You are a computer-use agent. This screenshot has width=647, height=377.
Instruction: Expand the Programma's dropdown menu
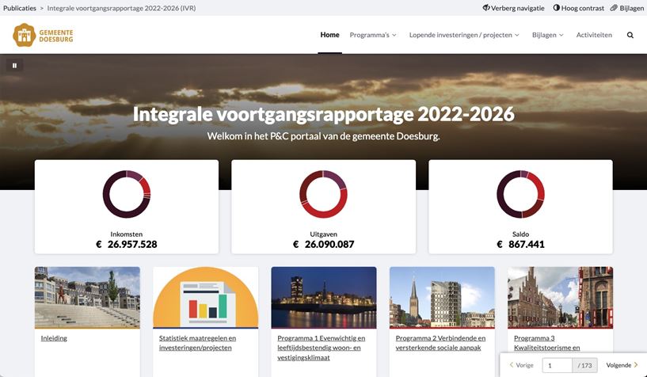tap(372, 35)
